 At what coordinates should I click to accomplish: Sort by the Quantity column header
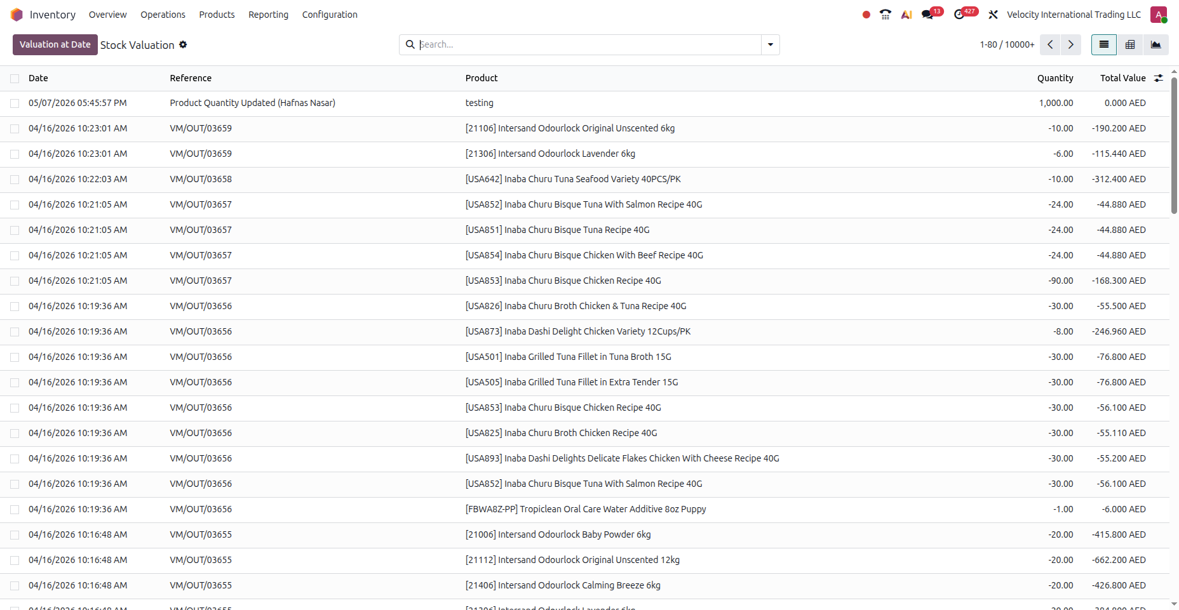[x=1055, y=78]
